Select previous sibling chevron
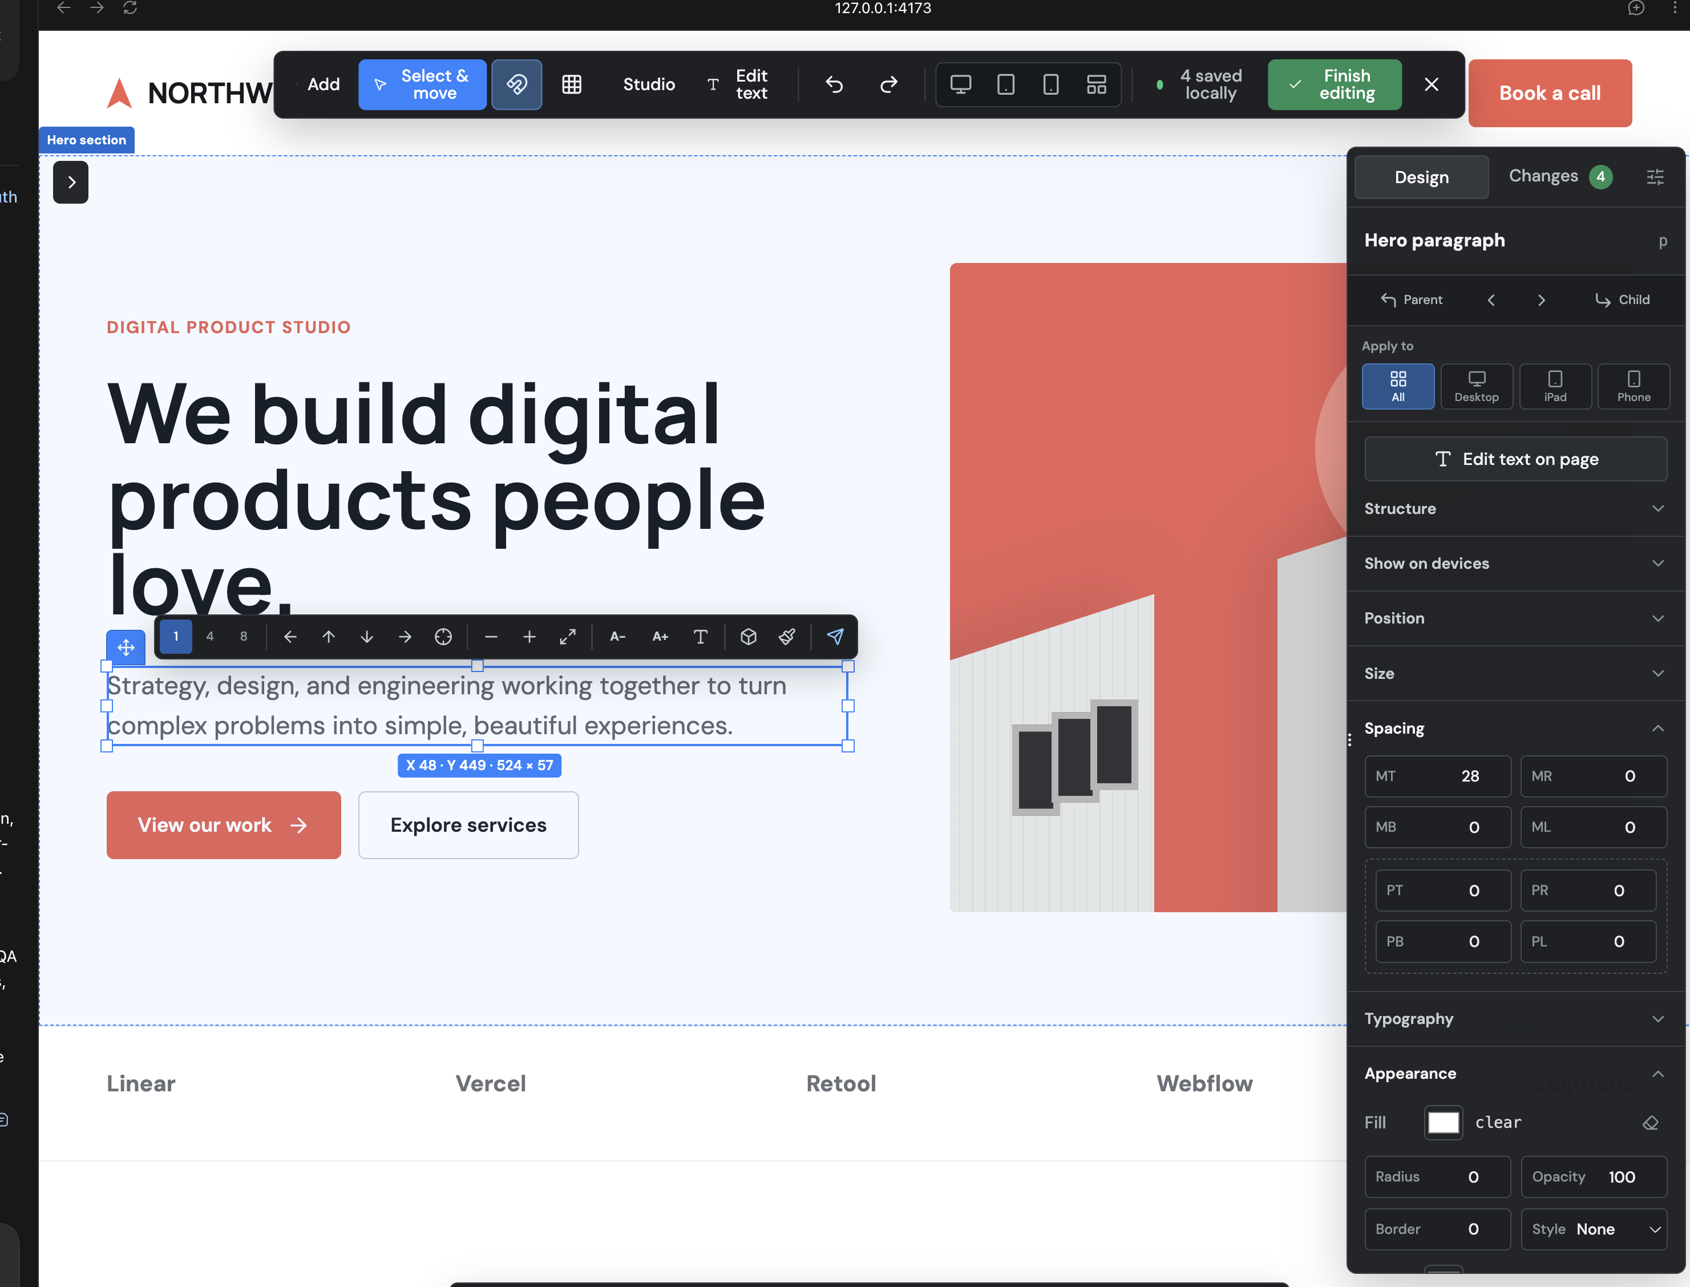 coord(1491,300)
